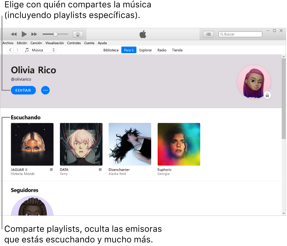Switch to the Explorar tab
The image size is (287, 246).
coord(145,50)
